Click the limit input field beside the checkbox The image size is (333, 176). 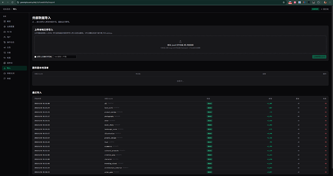(x=65, y=57)
